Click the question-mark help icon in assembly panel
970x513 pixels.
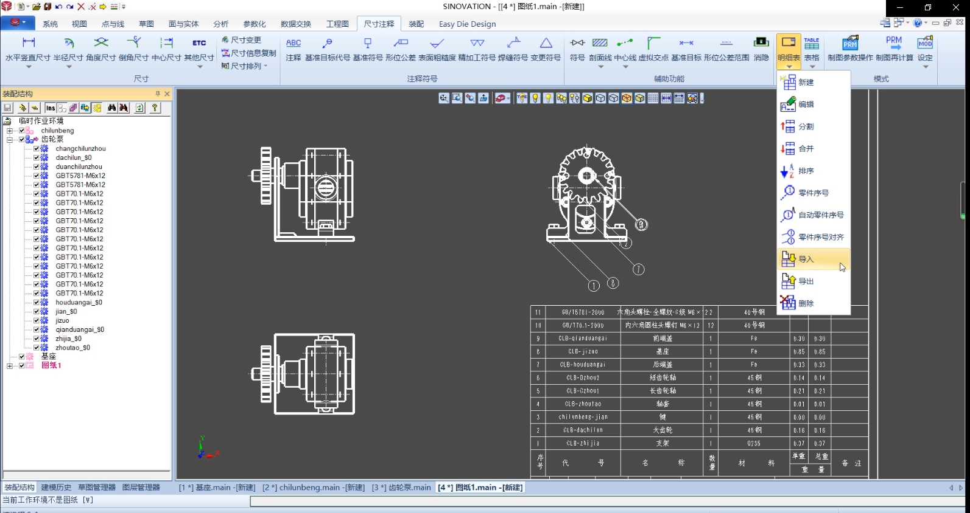coord(155,108)
